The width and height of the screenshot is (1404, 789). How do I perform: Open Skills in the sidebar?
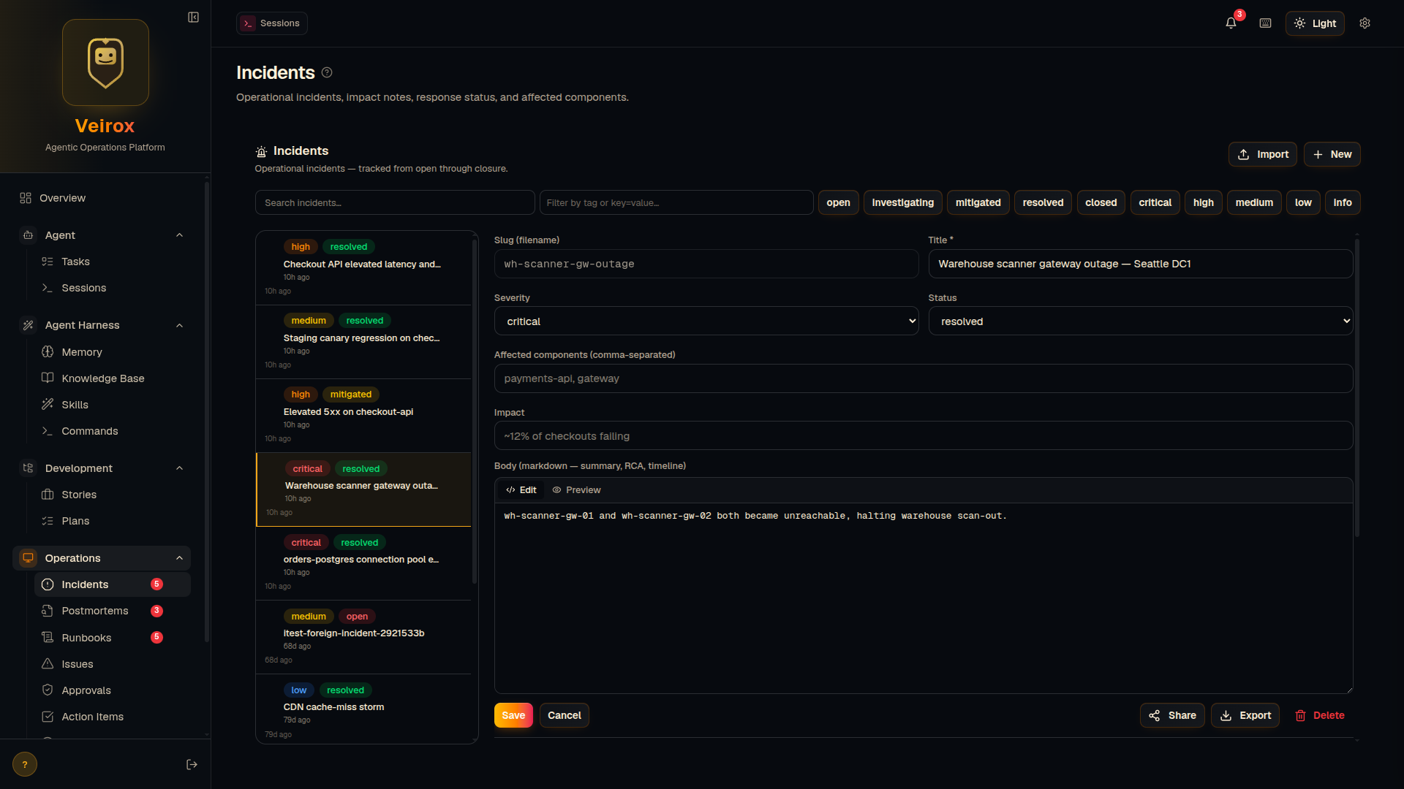[112, 405]
